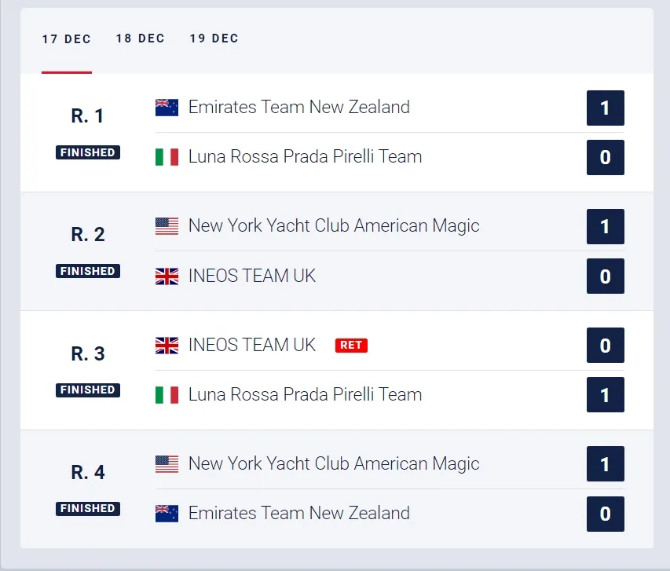The width and height of the screenshot is (670, 571).
Task: Open the 19 DEC tab
Action: [214, 38]
